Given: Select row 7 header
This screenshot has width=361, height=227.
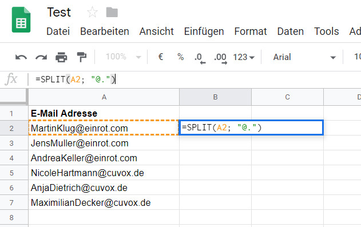Looking at the screenshot, I should point(14,202).
